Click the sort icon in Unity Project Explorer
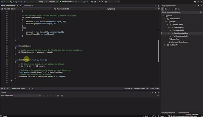 [166, 9]
